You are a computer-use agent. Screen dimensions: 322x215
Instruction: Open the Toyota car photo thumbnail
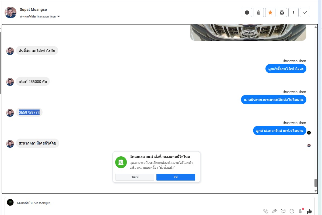tap(248, 32)
